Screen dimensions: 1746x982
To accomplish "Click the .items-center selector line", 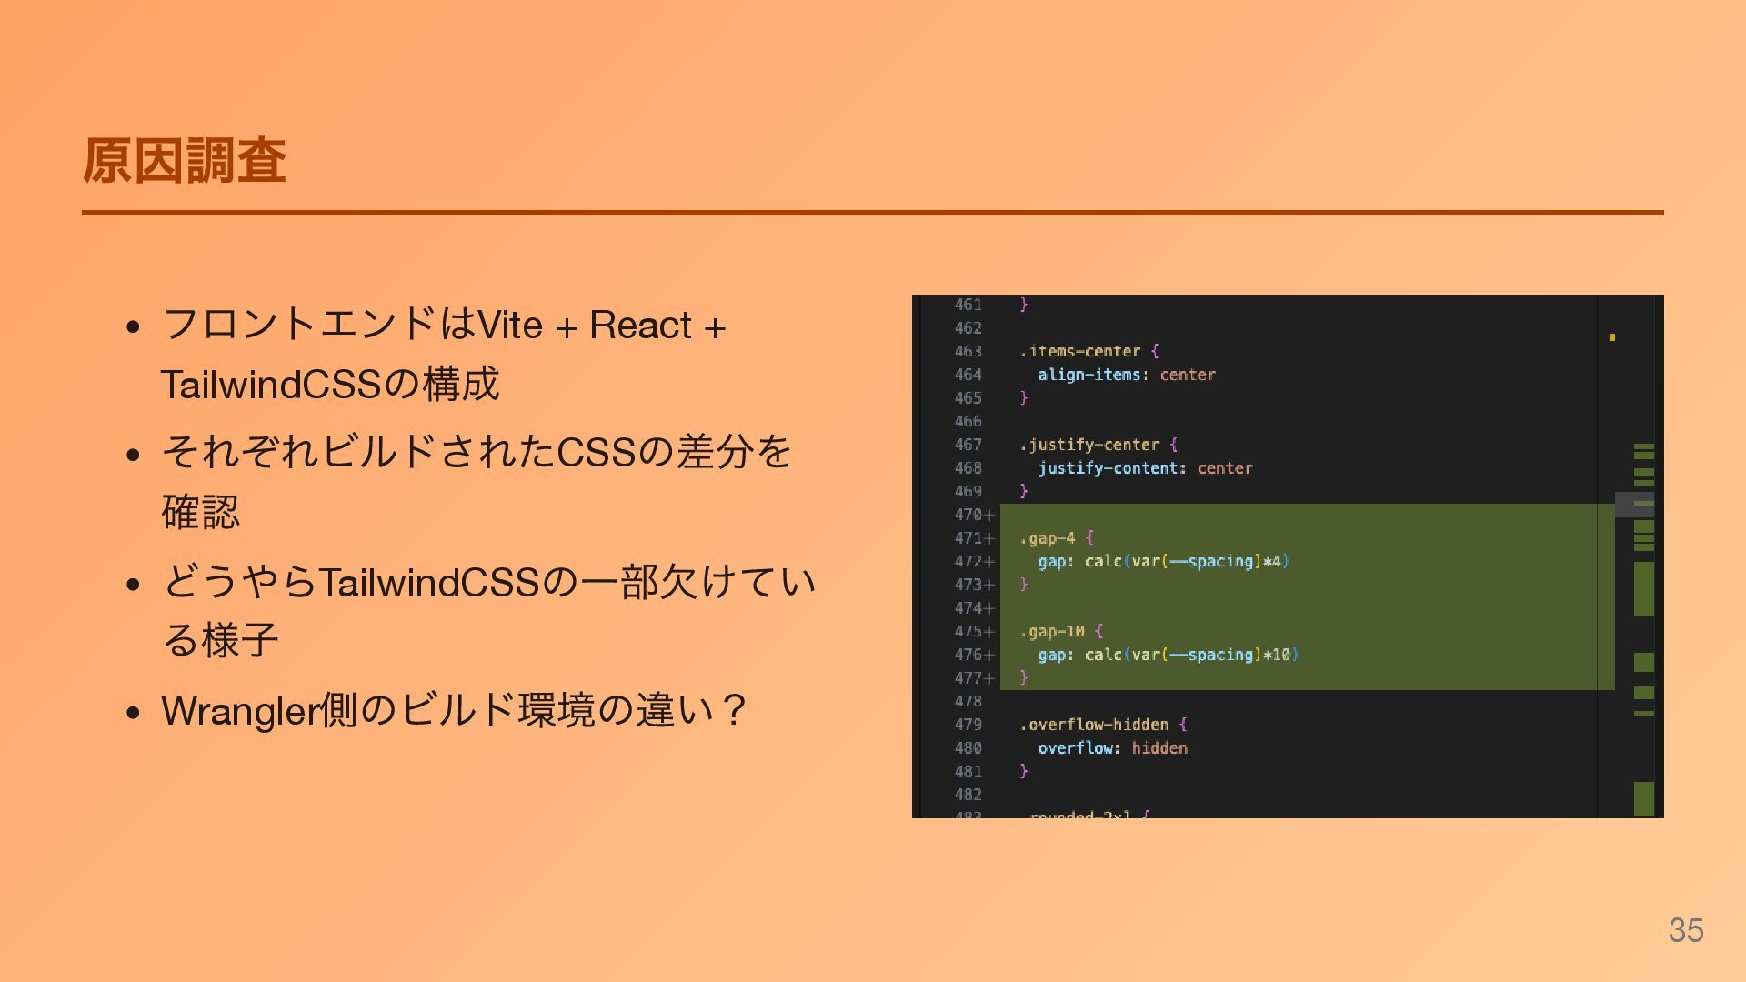I will pyautogui.click(x=1079, y=351).
